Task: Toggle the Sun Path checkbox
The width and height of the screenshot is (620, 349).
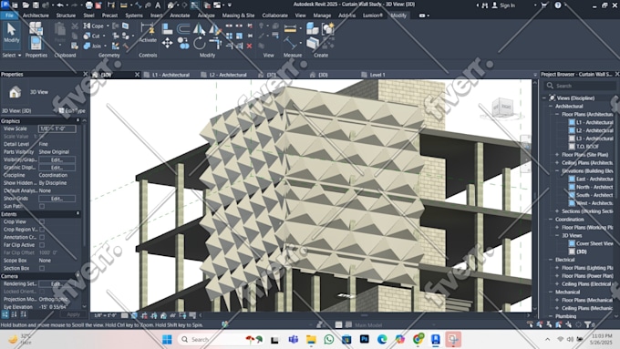Action: tap(42, 206)
